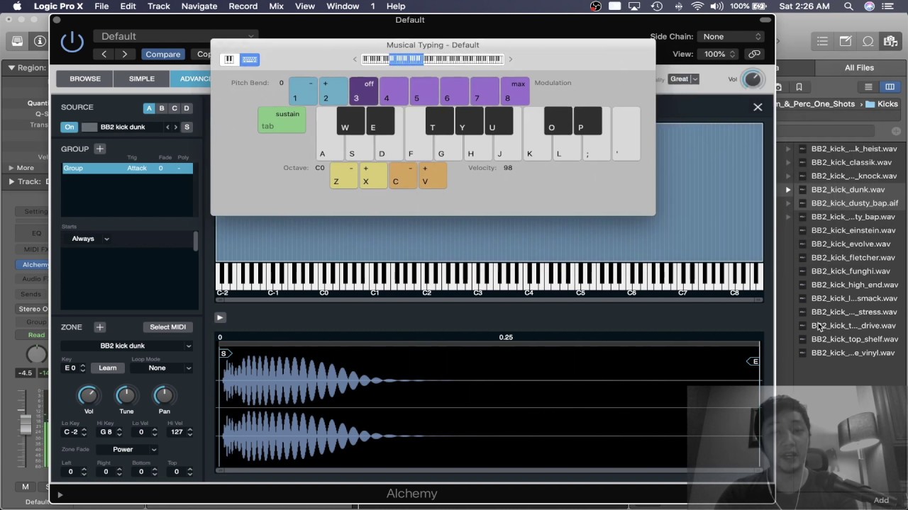Viewport: 908px width, 510px height.
Task: Expand the More disclosure triangle
Action: pos(11,168)
